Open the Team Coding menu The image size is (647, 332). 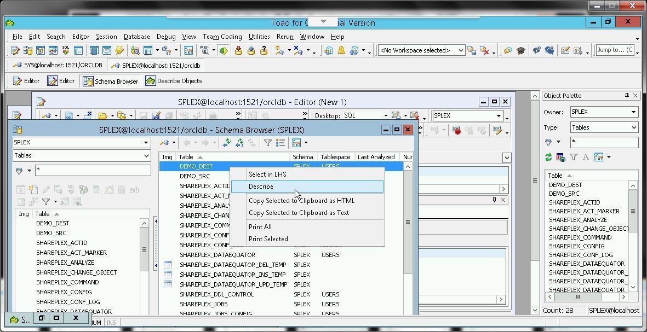click(x=222, y=37)
